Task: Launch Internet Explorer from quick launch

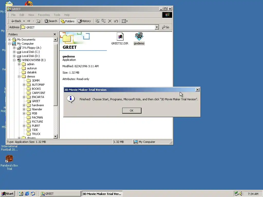Action: point(27,194)
